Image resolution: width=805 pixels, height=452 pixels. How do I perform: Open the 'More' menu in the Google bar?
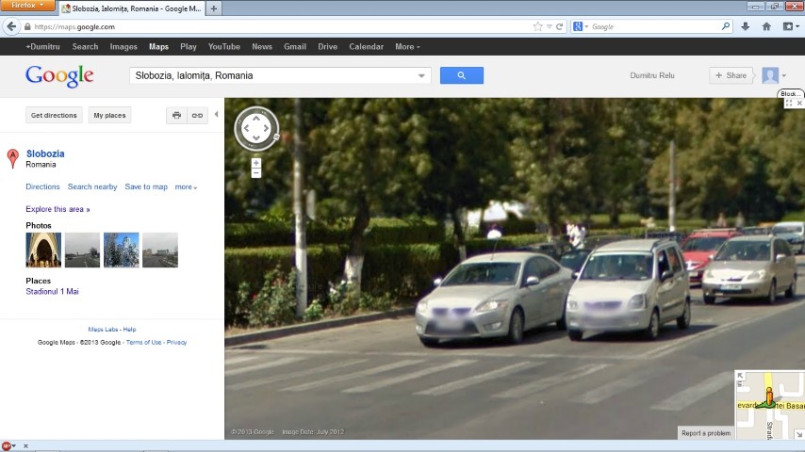point(407,46)
